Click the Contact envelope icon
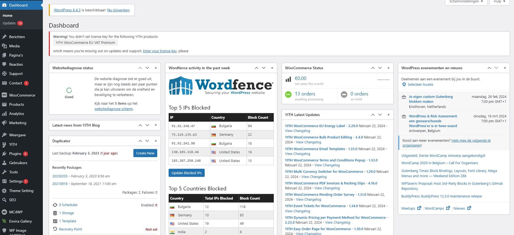This screenshot has height=235, width=514. click(x=4, y=83)
